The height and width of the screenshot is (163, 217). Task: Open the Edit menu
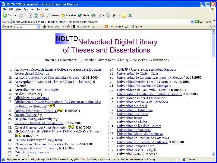[11, 9]
